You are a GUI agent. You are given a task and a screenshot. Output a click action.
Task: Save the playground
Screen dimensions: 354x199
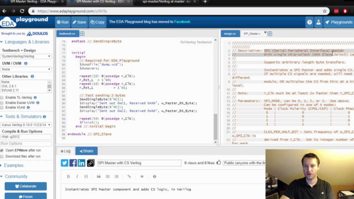click(x=79, y=22)
